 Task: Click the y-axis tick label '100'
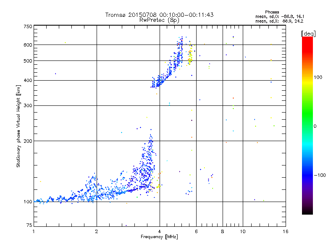tap(28, 202)
